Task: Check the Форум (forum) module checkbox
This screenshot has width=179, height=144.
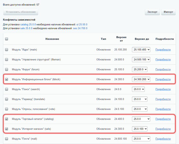Action: click(x=7, y=69)
